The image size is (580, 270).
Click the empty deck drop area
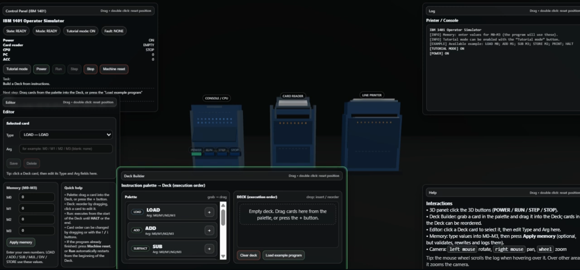(x=288, y=214)
